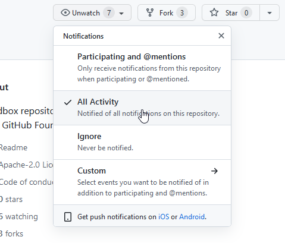The height and width of the screenshot is (243, 285).
Task: Close the Notifications popup
Action: point(221,36)
